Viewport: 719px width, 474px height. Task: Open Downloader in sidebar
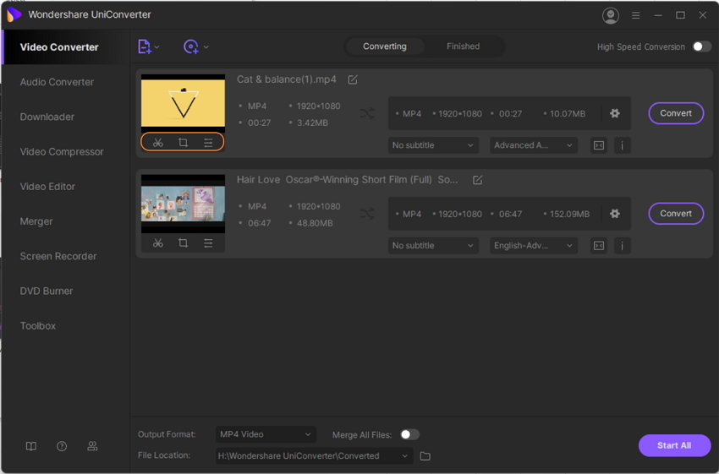(x=47, y=117)
